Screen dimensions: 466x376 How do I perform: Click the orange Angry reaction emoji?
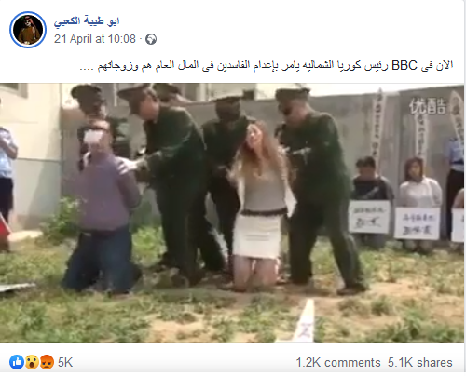pos(47,362)
